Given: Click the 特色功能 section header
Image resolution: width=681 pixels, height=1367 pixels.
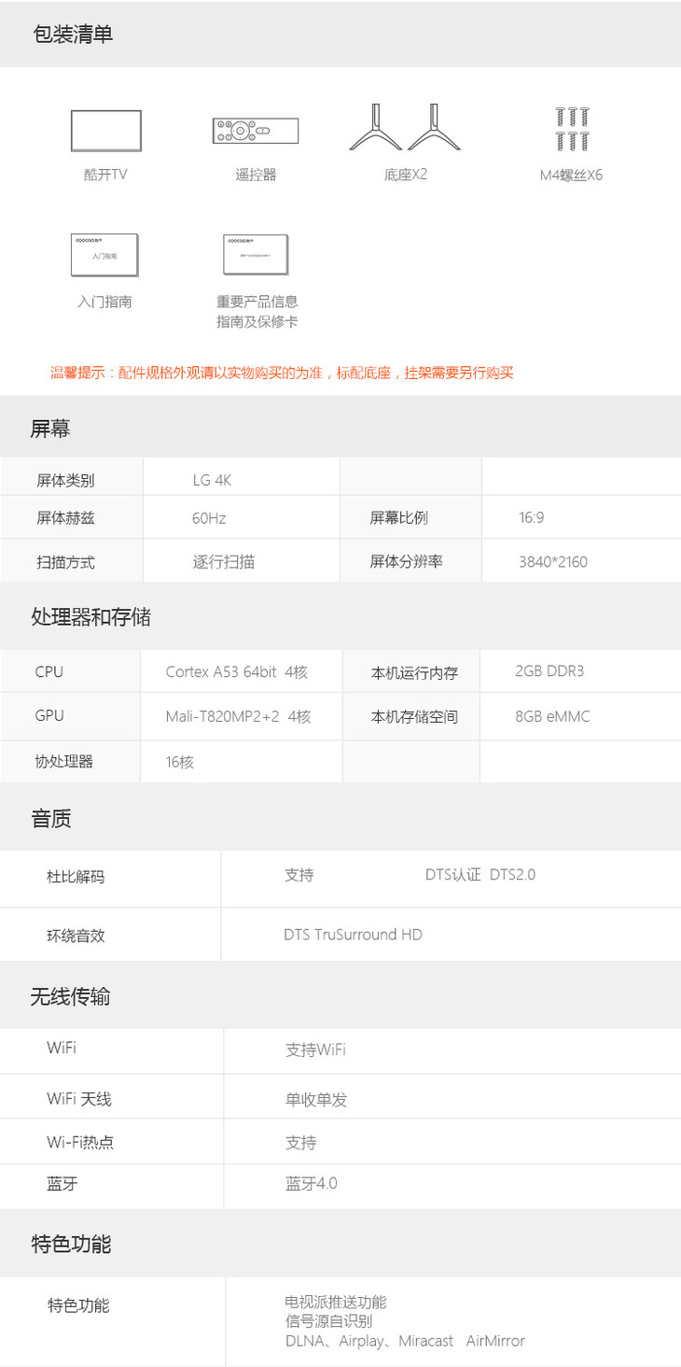Looking at the screenshot, I should [x=71, y=1244].
